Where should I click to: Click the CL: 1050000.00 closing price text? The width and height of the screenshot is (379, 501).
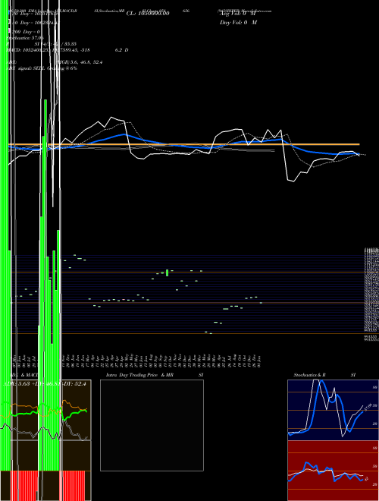click(x=148, y=14)
